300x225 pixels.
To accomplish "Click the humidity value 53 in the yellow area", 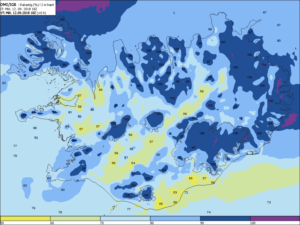I will click(175, 193).
